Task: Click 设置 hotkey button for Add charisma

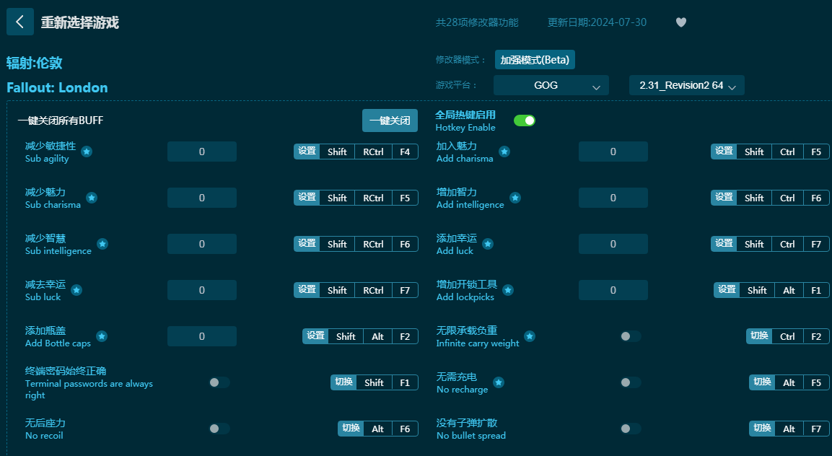Action: click(x=724, y=152)
